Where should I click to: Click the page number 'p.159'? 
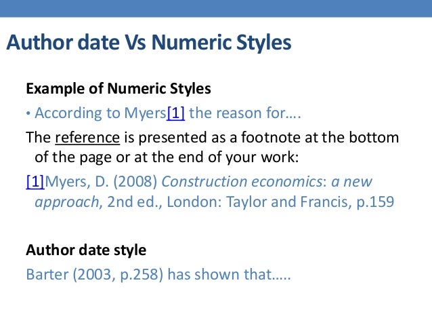(375, 202)
